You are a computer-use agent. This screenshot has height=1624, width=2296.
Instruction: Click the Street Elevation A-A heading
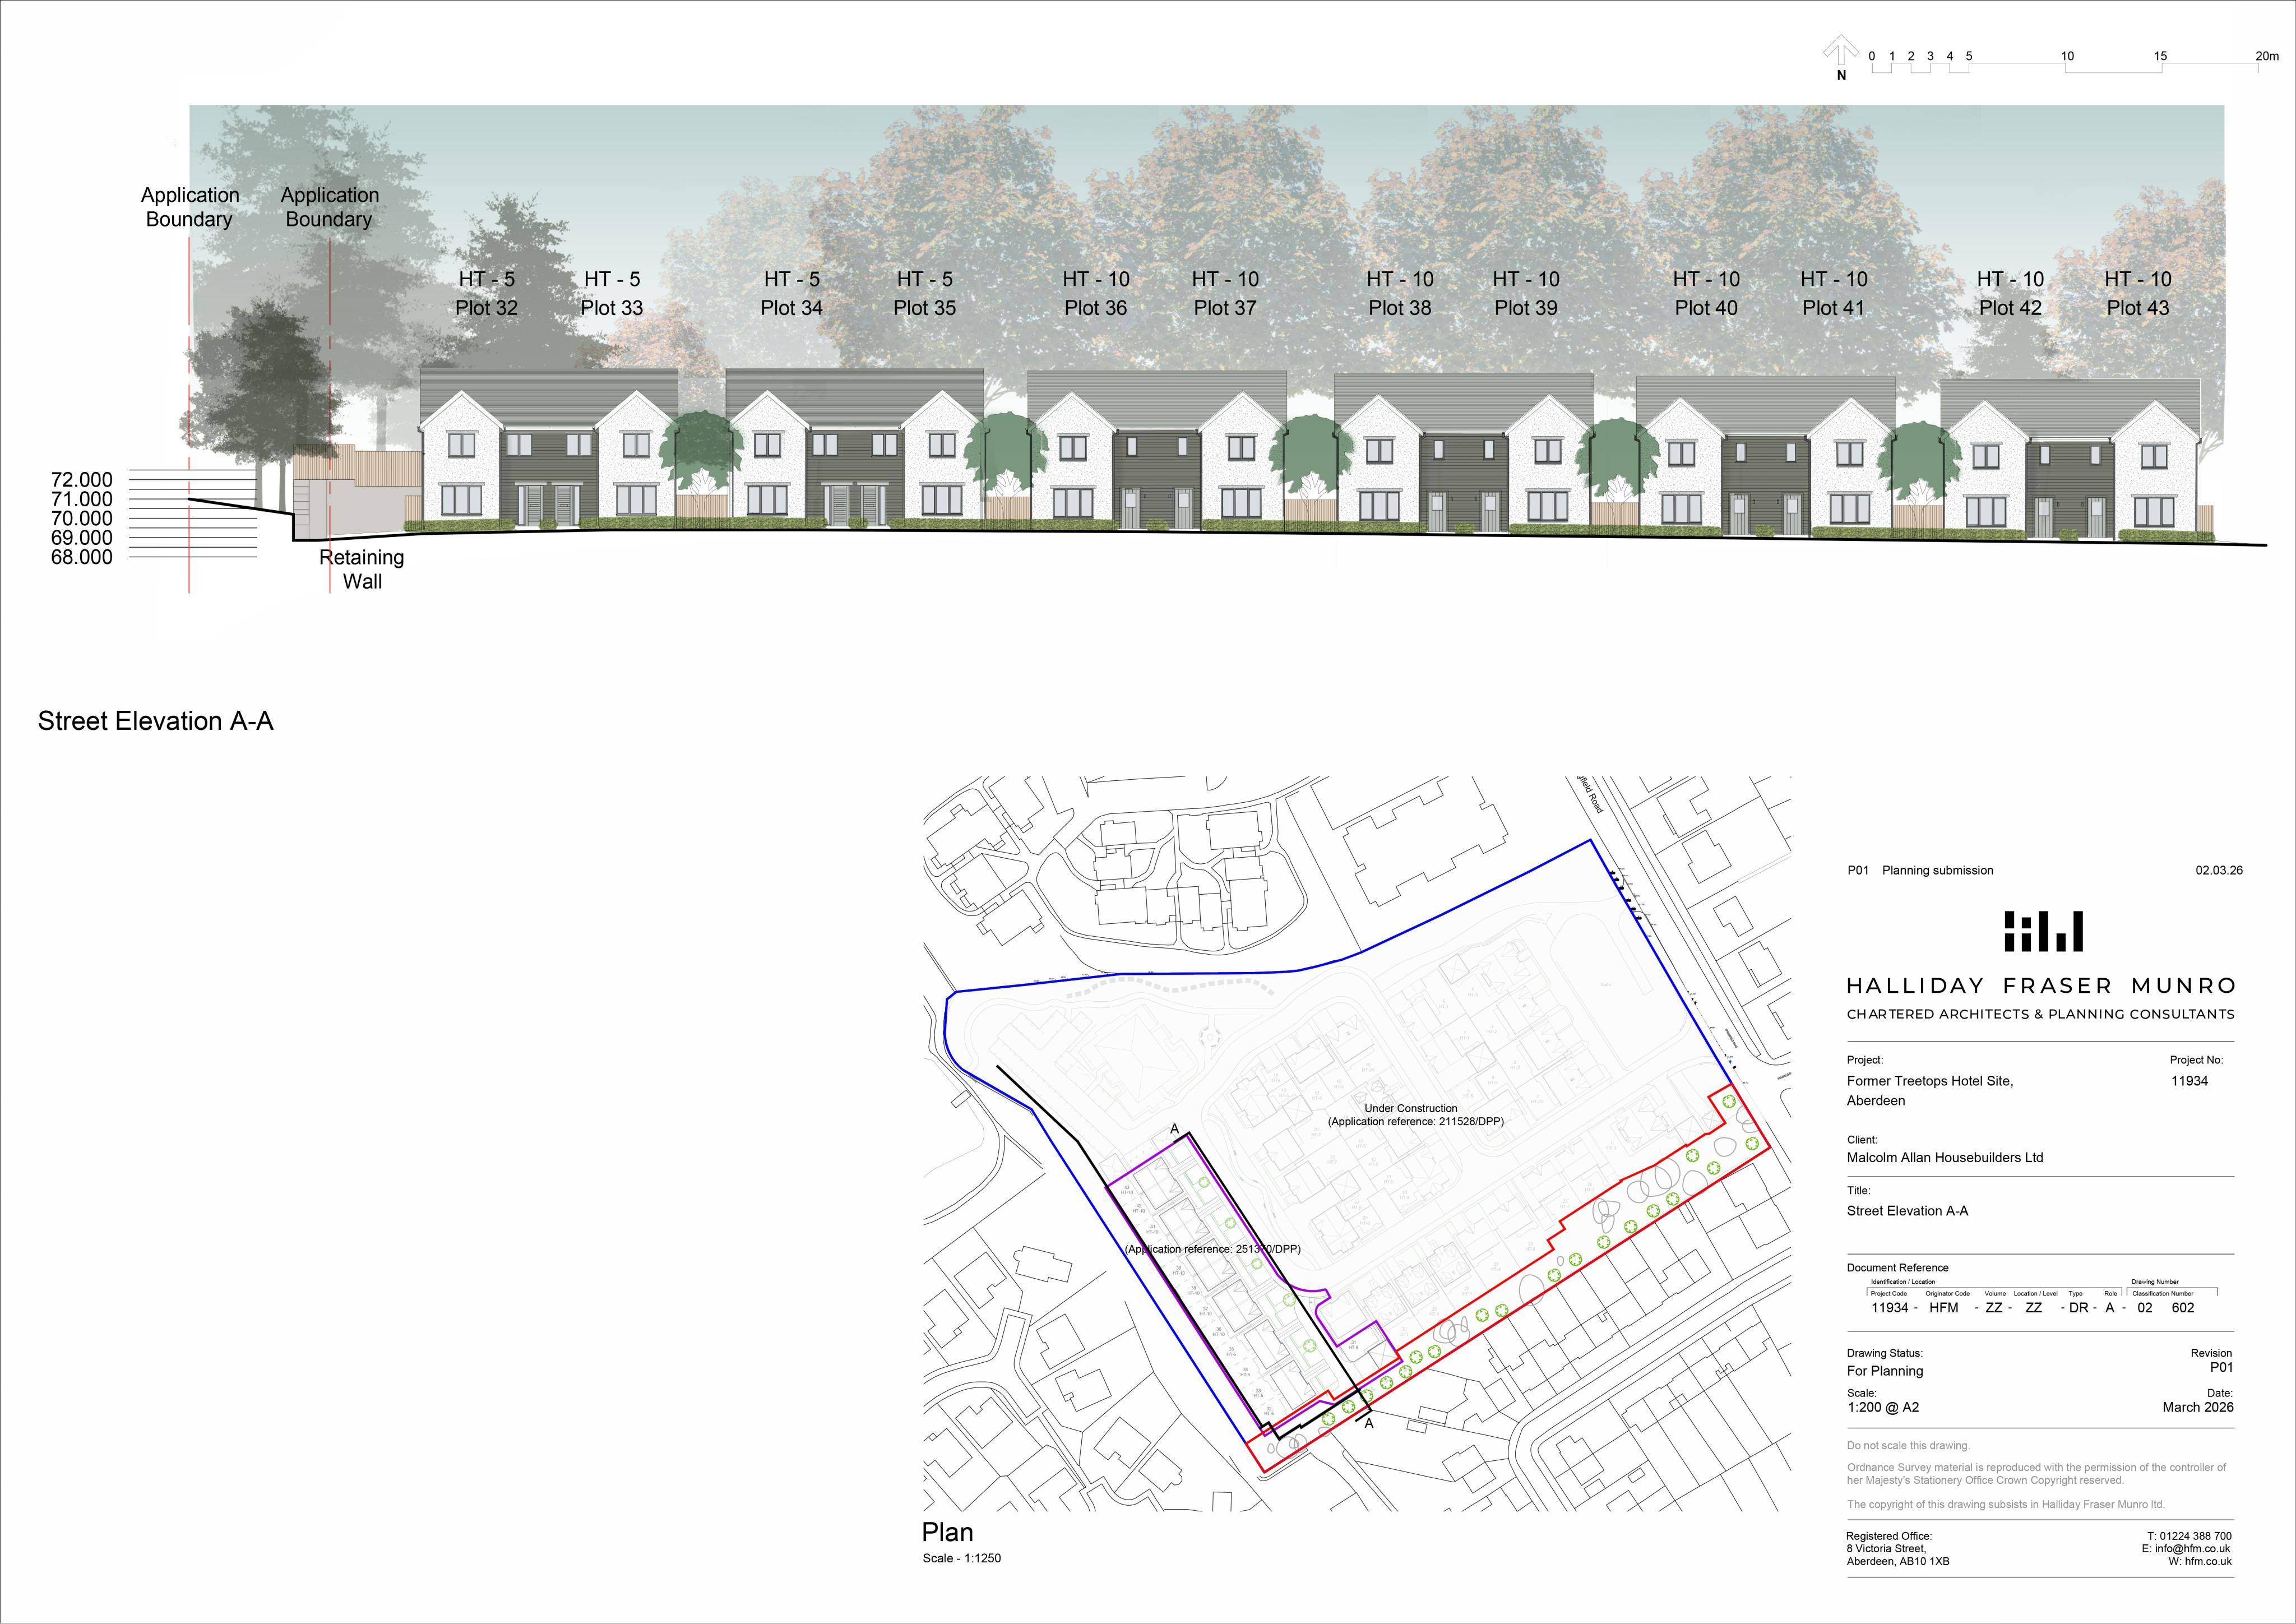(156, 721)
